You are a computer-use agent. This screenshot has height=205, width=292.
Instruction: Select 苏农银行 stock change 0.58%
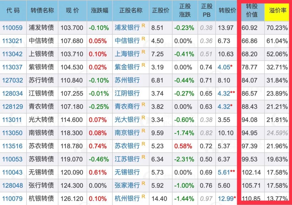(183, 146)
